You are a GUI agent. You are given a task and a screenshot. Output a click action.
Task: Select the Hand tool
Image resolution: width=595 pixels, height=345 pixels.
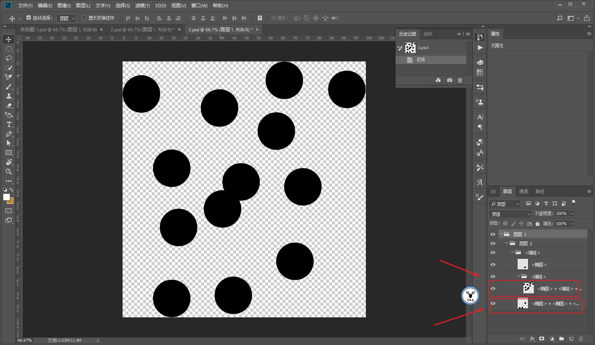click(x=9, y=162)
